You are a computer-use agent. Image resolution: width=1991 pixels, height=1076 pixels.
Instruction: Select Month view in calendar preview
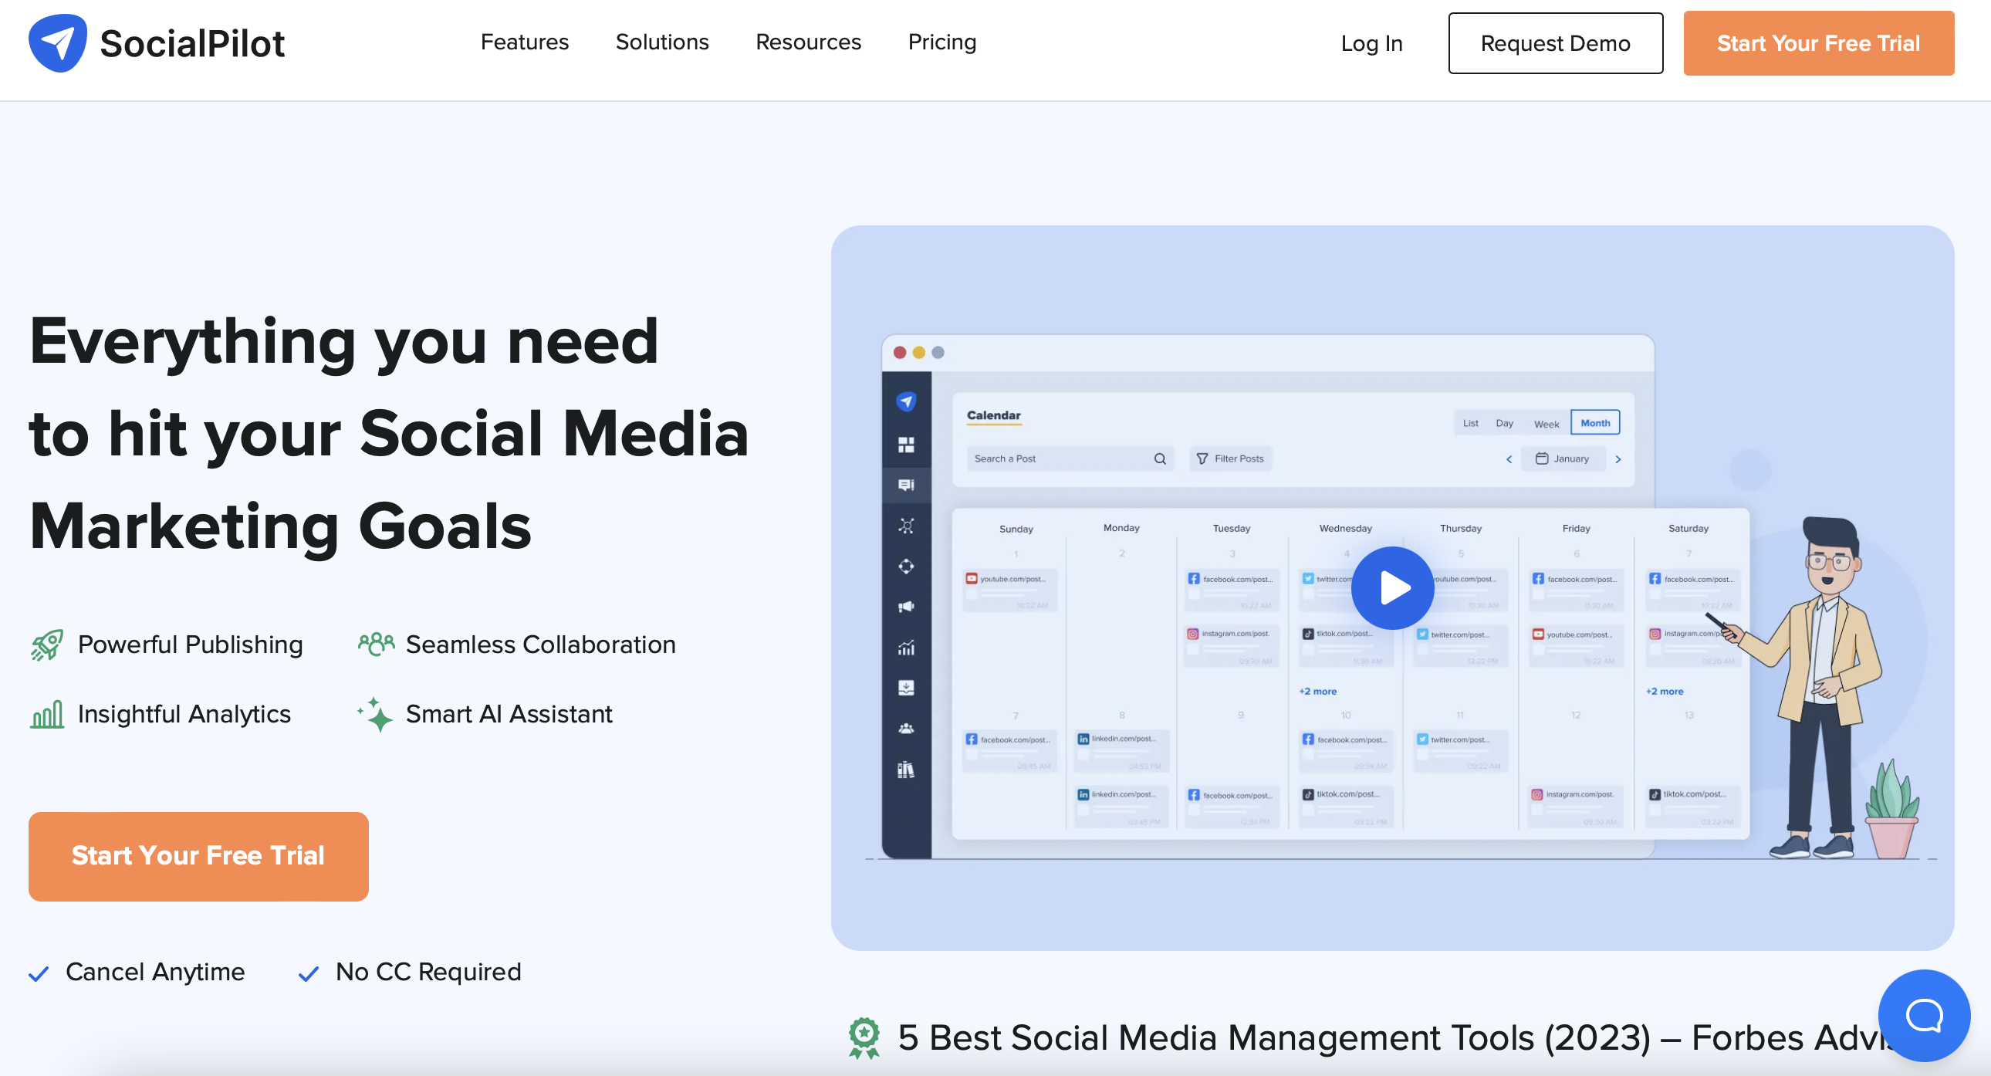pyautogui.click(x=1594, y=423)
